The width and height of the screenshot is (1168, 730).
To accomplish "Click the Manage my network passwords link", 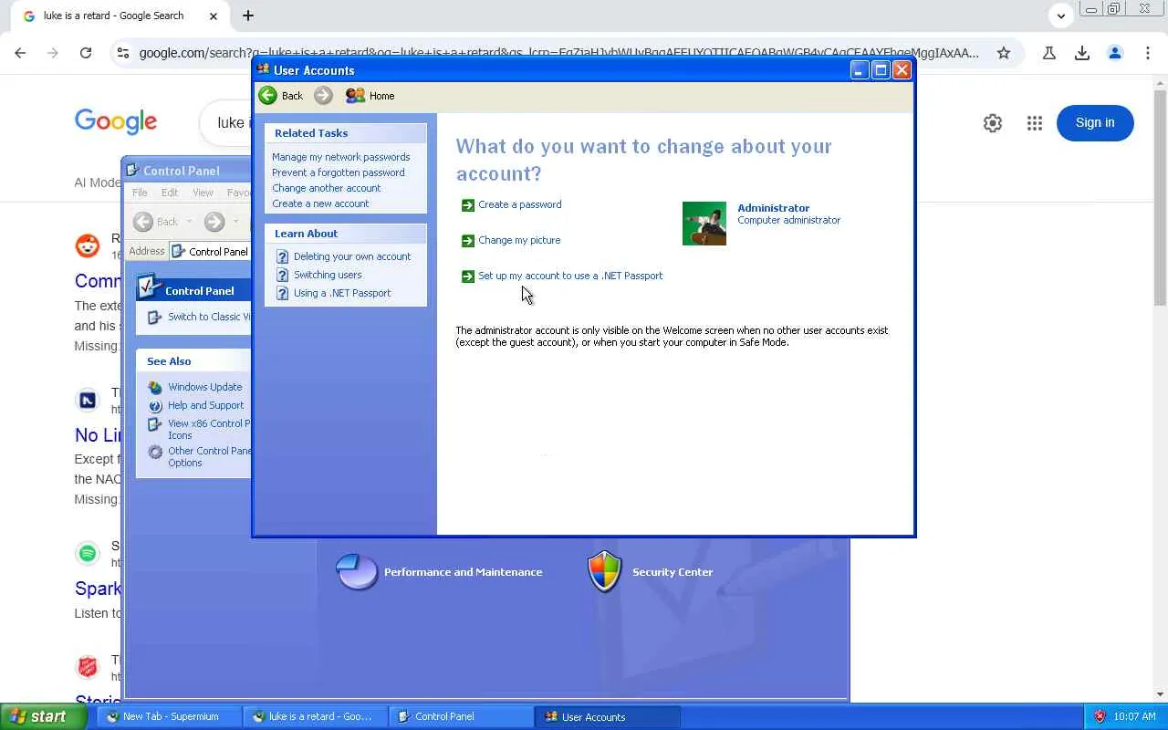I will click(341, 157).
